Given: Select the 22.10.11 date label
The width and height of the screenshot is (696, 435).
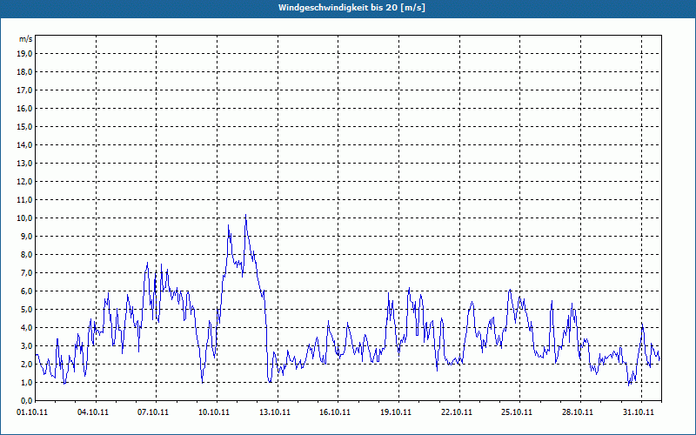Looking at the screenshot, I should pyautogui.click(x=456, y=412).
